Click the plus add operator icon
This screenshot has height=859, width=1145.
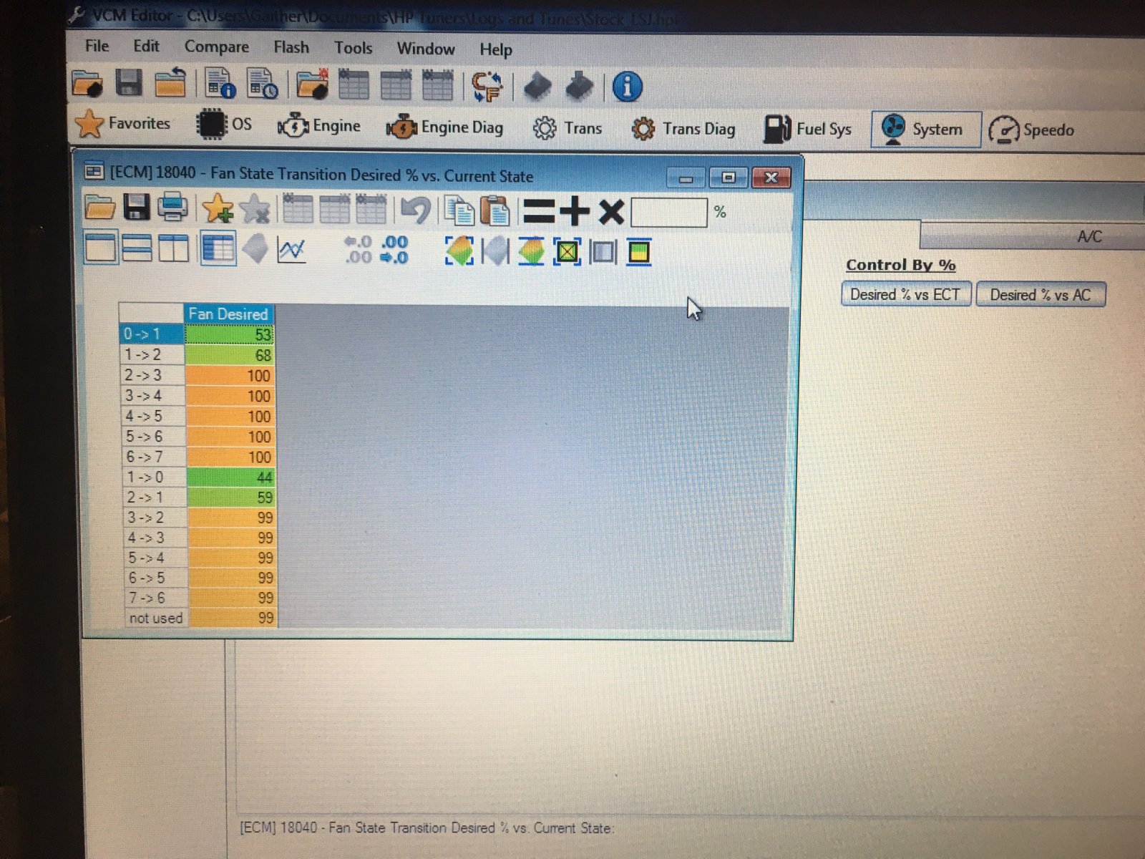(574, 212)
